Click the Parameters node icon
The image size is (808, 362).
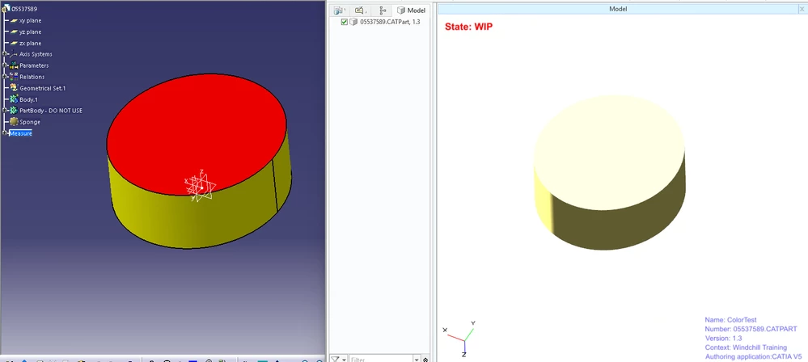(14, 65)
